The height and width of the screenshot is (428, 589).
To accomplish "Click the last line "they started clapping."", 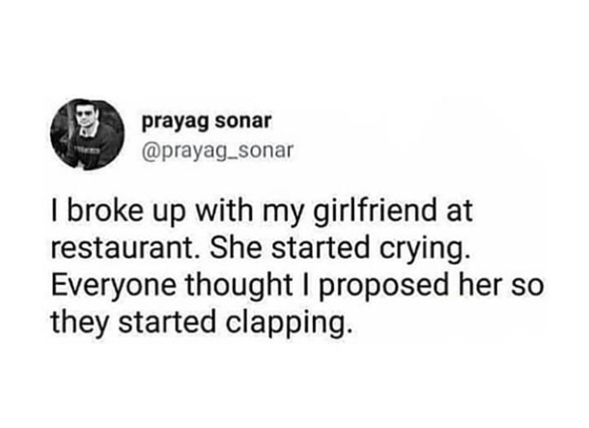I will coord(202,323).
